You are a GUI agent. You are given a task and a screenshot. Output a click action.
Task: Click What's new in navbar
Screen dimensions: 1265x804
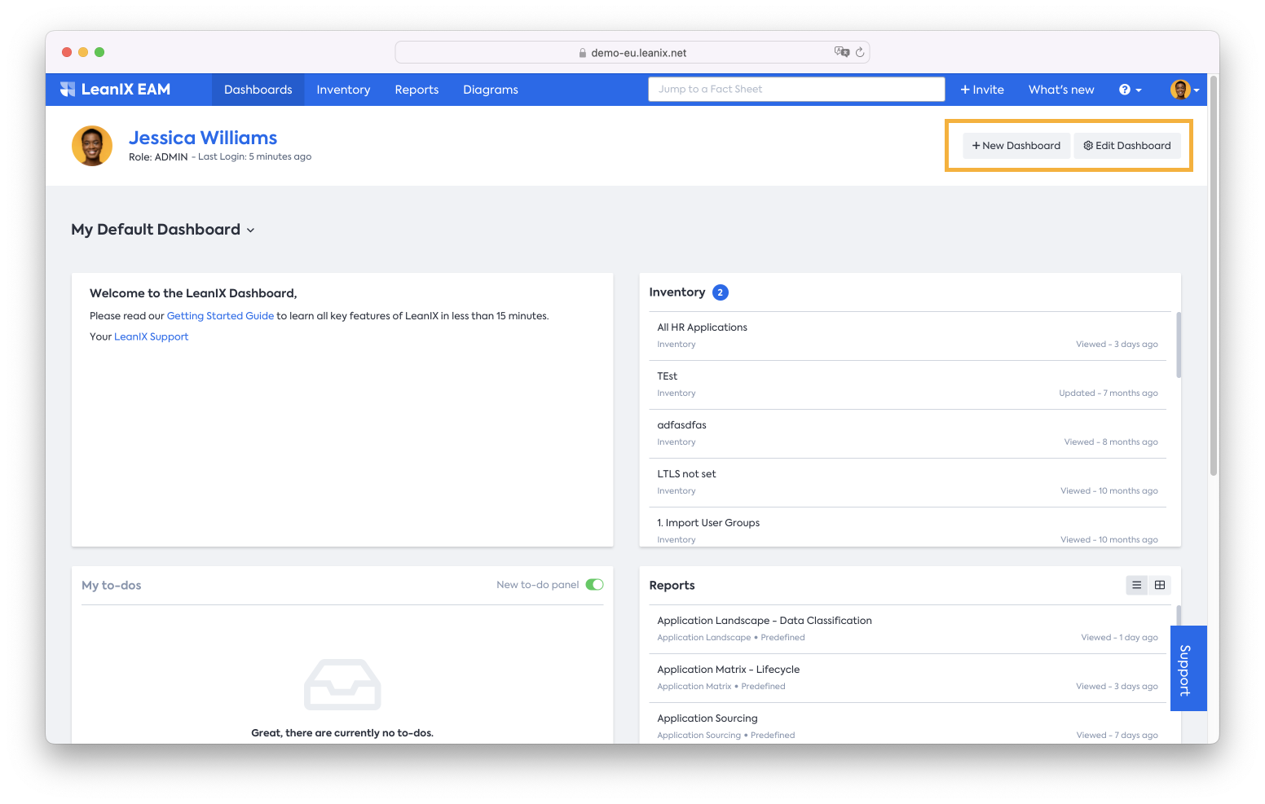point(1061,90)
